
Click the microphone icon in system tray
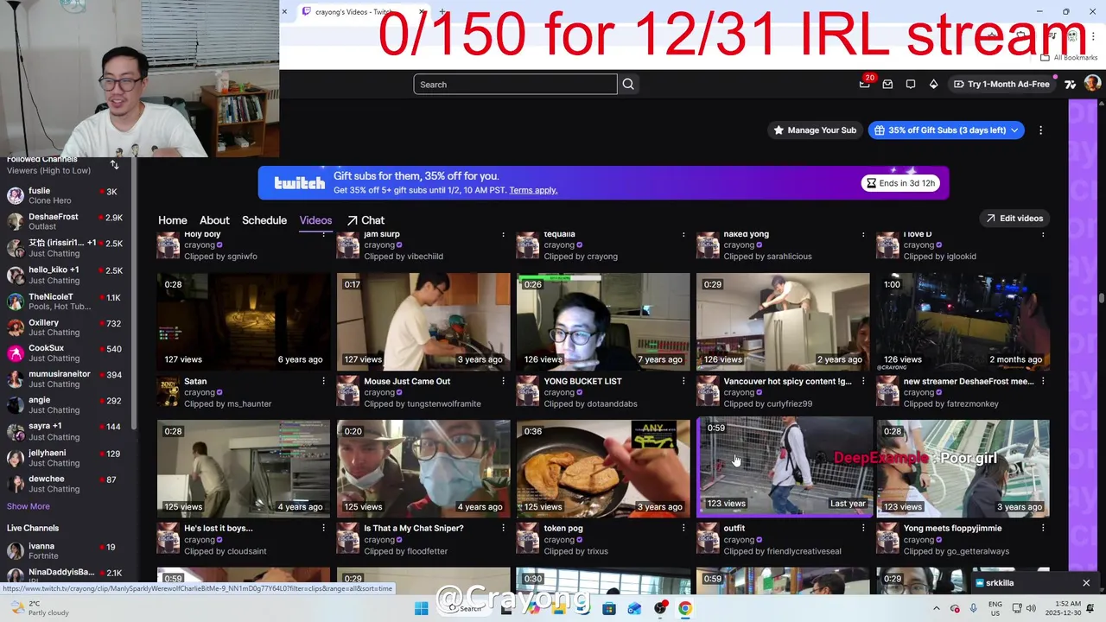(973, 608)
